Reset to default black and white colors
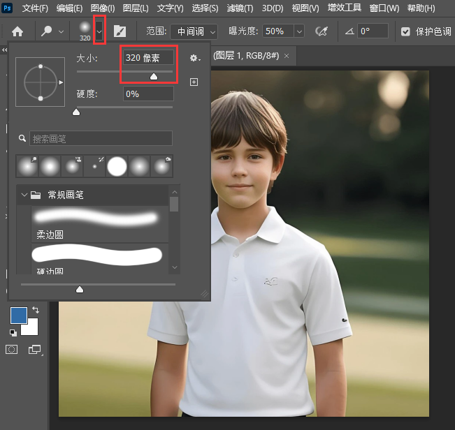 point(13,332)
